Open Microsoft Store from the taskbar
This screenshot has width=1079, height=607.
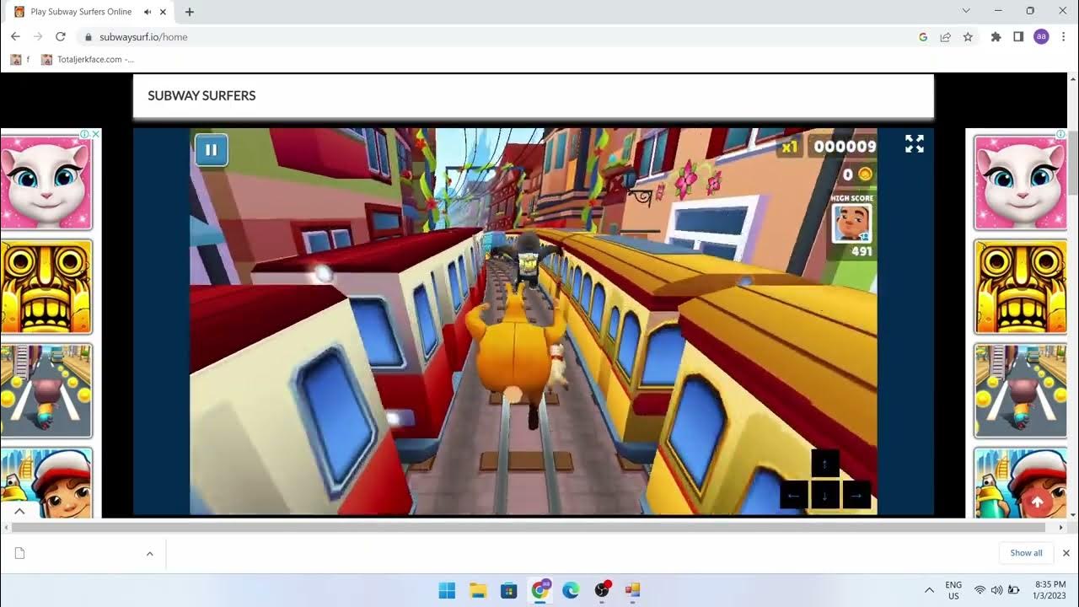pos(508,590)
